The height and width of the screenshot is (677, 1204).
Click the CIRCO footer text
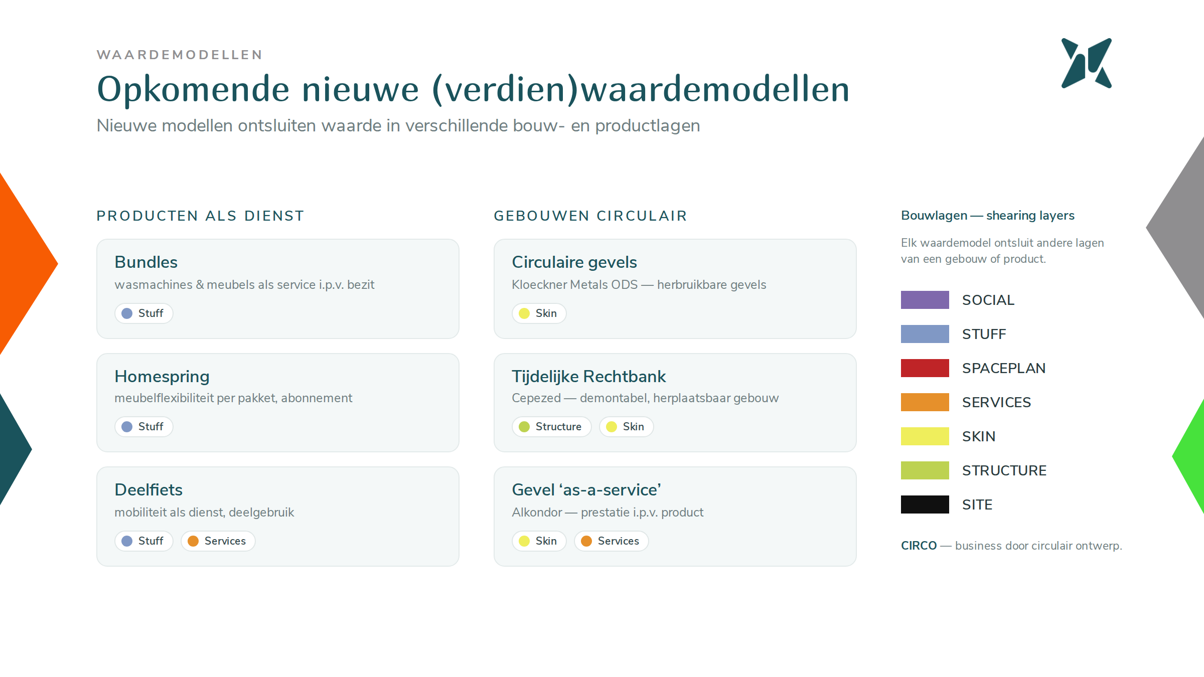(x=1011, y=546)
